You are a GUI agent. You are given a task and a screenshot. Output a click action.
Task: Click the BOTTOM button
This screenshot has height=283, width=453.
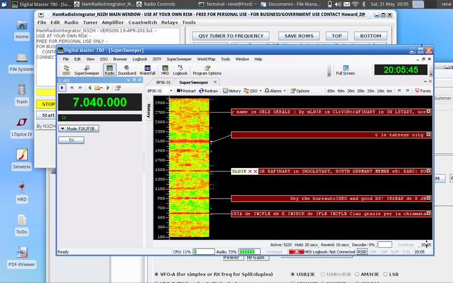370,36
